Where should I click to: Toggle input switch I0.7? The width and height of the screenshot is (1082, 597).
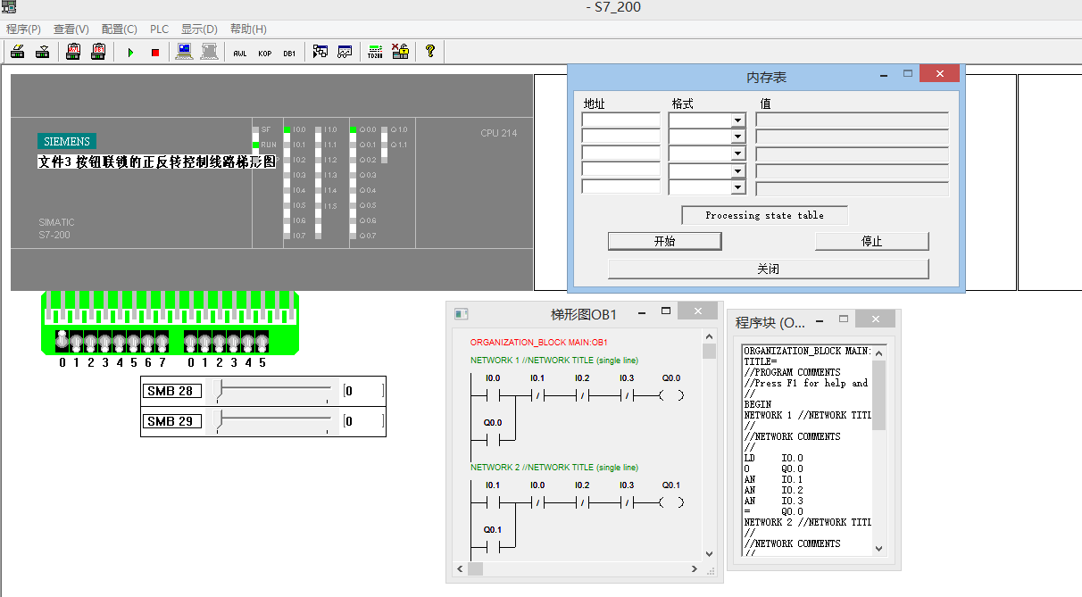162,342
